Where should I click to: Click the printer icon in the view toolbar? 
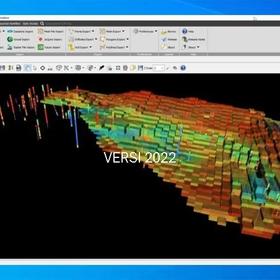click(x=19, y=68)
